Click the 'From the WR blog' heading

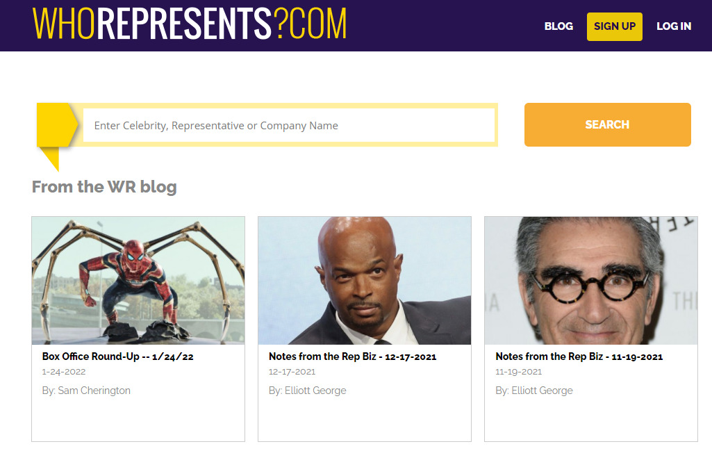pos(104,187)
